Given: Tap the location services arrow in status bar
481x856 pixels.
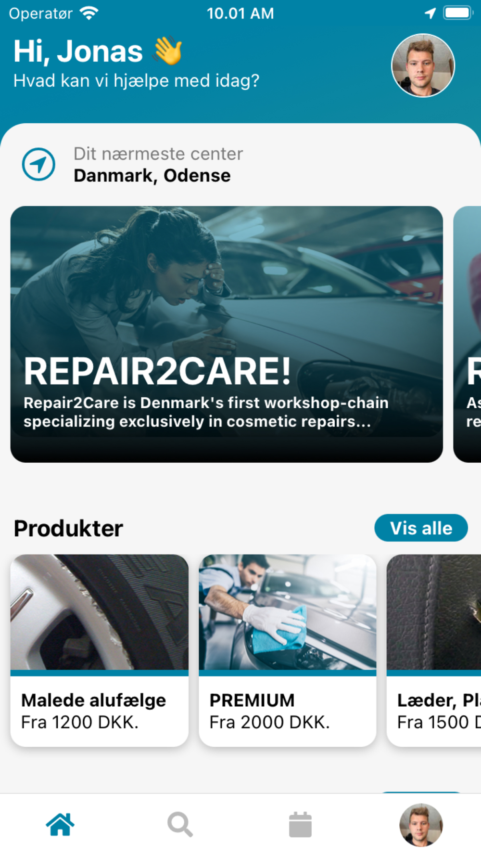Looking at the screenshot, I should tap(430, 13).
